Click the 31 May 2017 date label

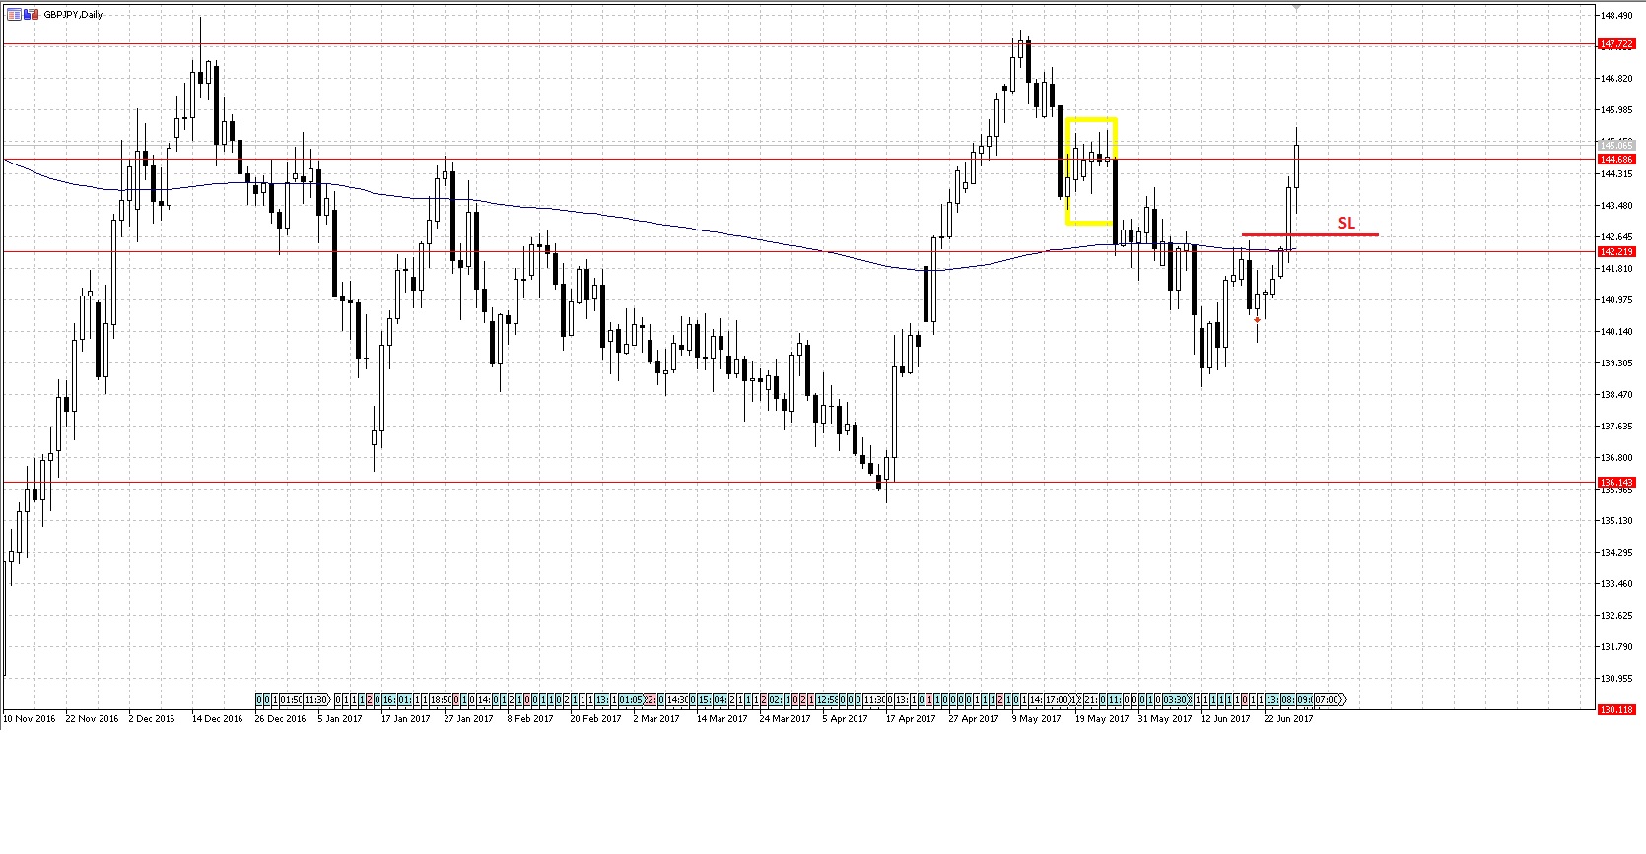1164,719
